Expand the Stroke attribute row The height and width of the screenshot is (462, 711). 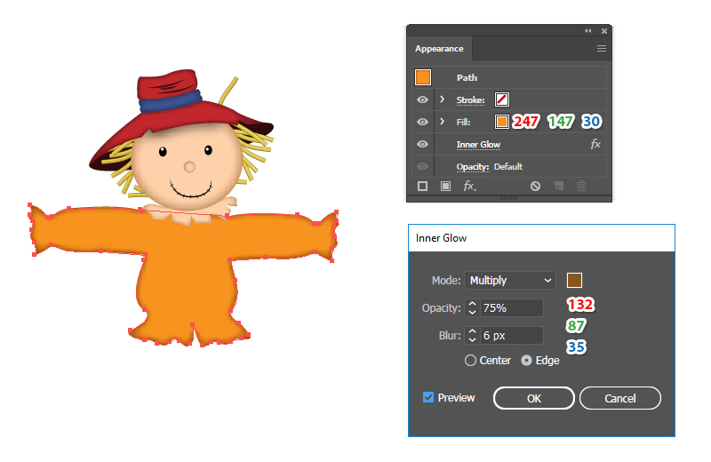(x=442, y=100)
